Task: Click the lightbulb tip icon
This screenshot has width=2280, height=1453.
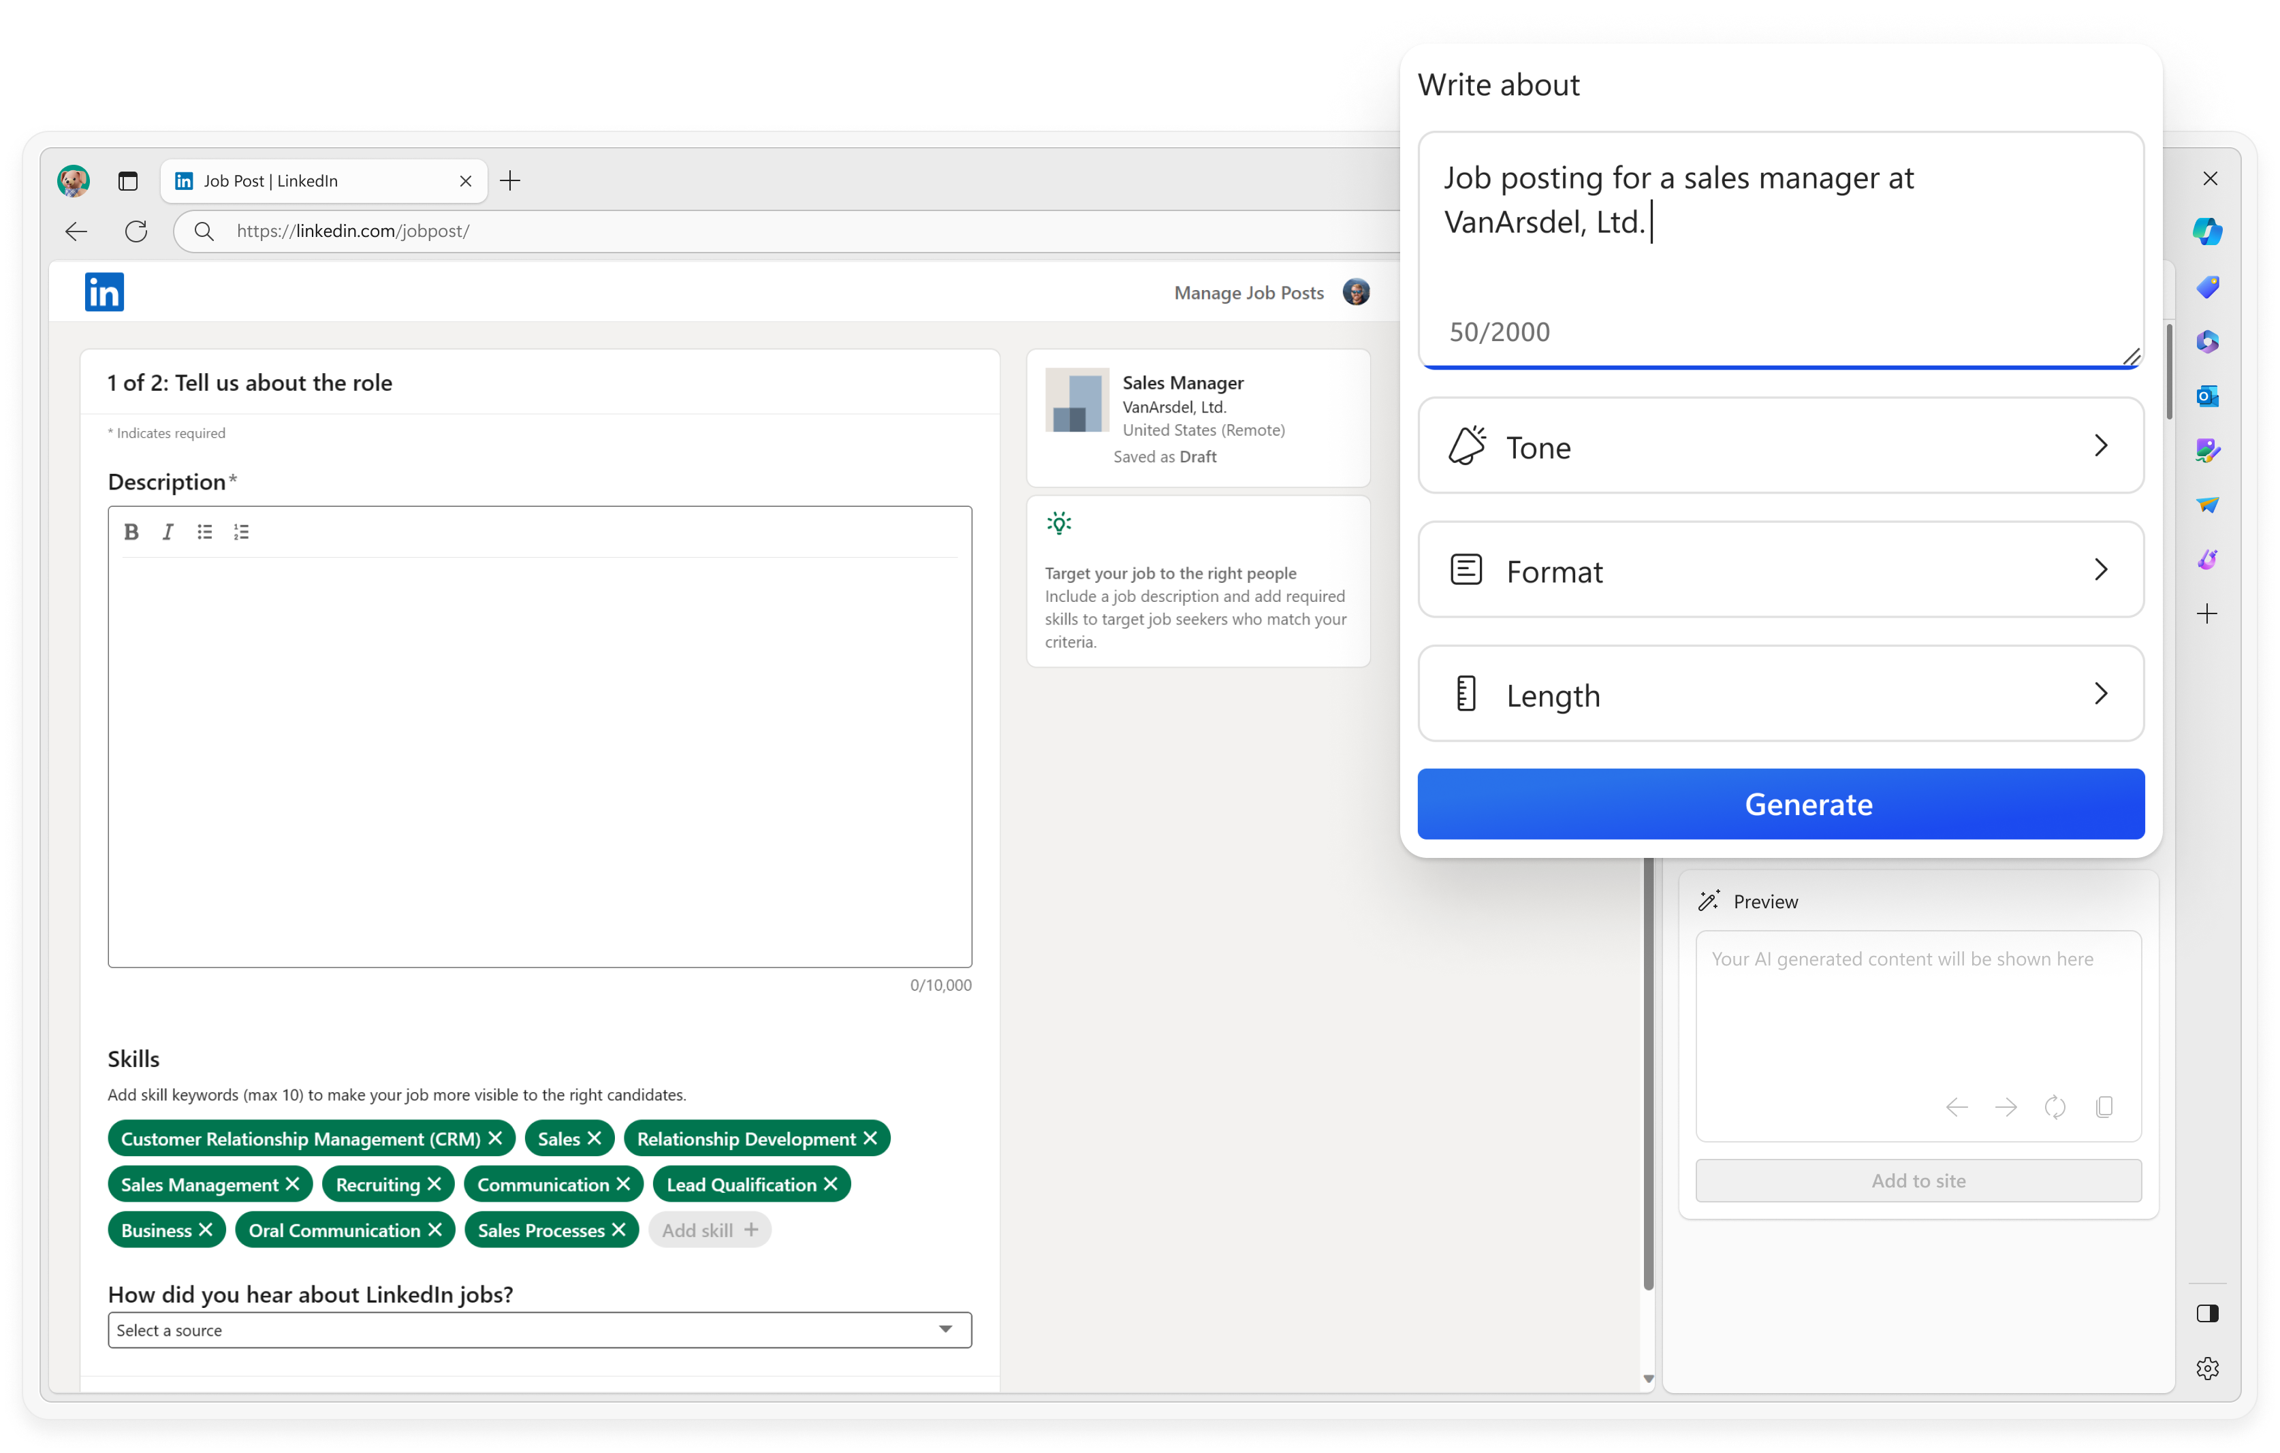Action: [x=1058, y=524]
